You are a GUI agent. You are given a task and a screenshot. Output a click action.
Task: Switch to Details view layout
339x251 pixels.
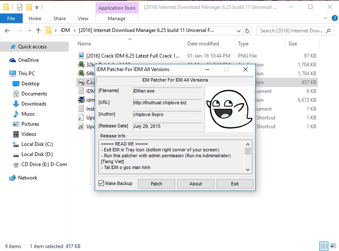point(324,246)
